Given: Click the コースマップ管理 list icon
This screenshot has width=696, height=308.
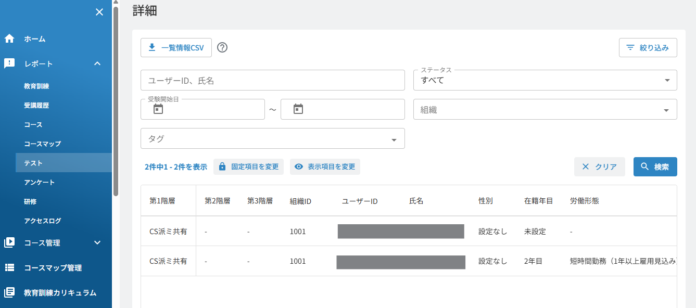Looking at the screenshot, I should coord(9,267).
